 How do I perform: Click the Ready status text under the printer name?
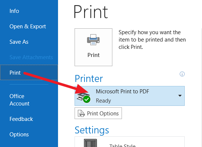tap(103, 101)
